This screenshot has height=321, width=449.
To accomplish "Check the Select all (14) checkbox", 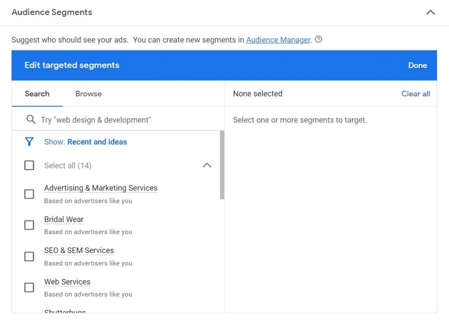I will 29,165.
